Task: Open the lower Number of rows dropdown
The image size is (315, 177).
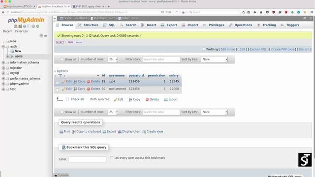Action: point(113,112)
